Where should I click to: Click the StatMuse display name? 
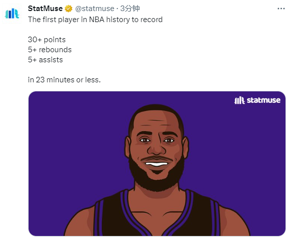(x=45, y=9)
